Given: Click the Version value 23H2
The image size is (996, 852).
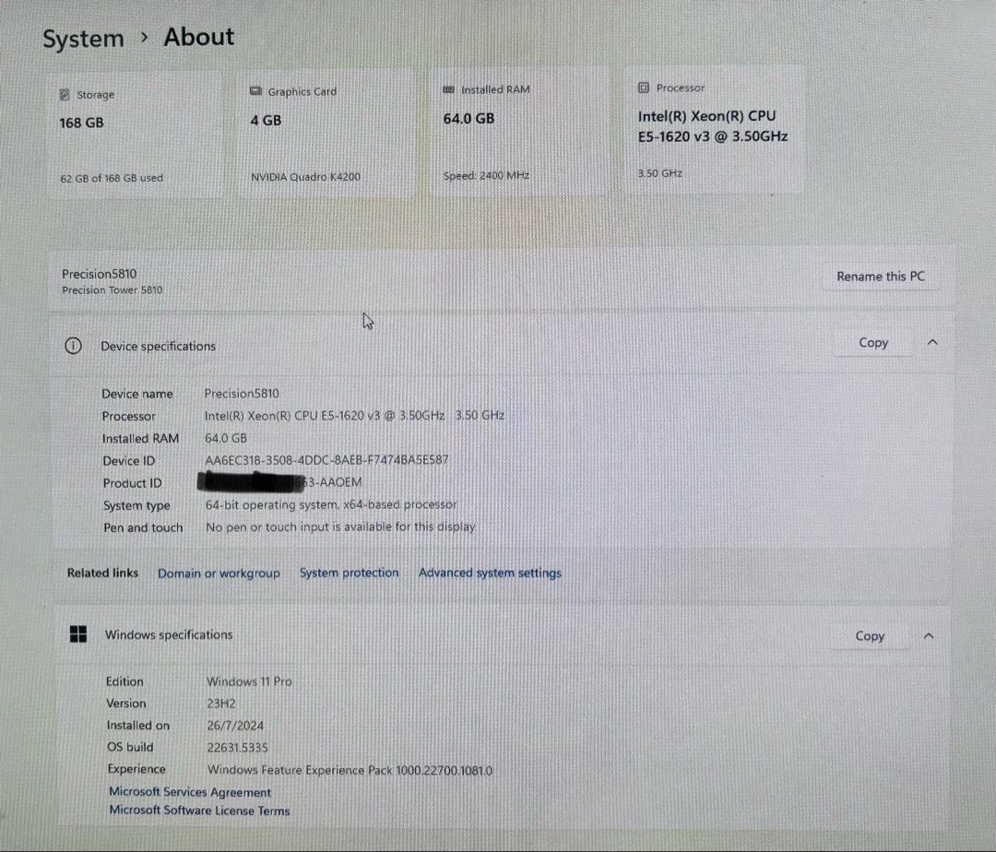Looking at the screenshot, I should (221, 704).
